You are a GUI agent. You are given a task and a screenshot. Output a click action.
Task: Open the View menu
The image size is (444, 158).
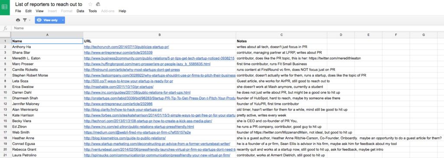(x=39, y=11)
